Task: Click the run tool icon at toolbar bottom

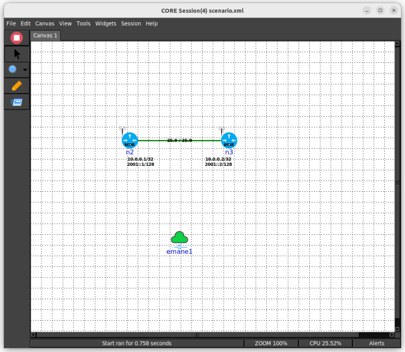Action: 16,102
